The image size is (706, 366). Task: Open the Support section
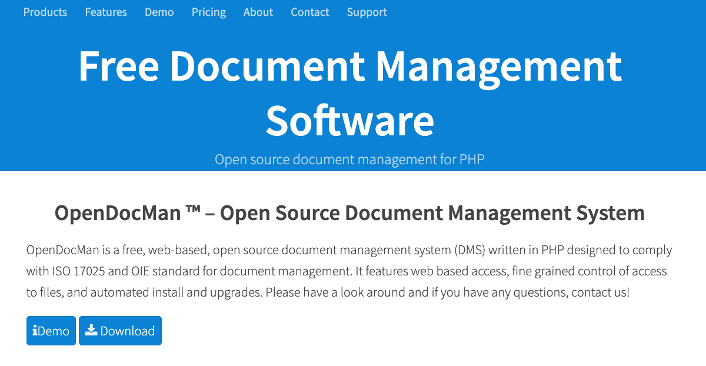click(x=367, y=12)
